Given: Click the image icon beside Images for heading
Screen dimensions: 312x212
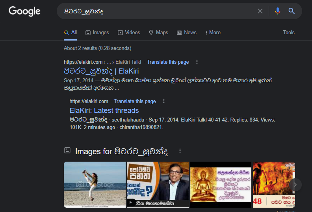Looking at the screenshot, I should point(67,150).
